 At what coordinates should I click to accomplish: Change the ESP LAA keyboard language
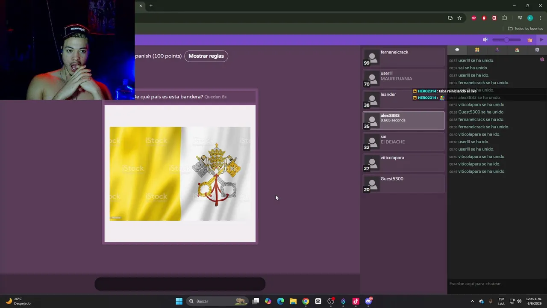pos(501,301)
